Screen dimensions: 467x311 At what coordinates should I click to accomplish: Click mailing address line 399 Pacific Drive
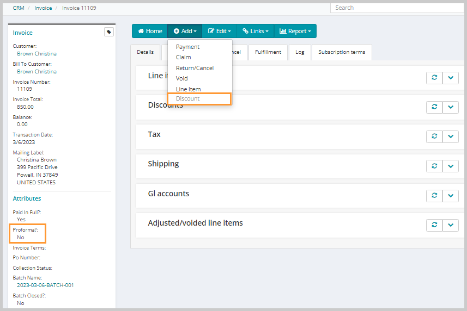(37, 167)
